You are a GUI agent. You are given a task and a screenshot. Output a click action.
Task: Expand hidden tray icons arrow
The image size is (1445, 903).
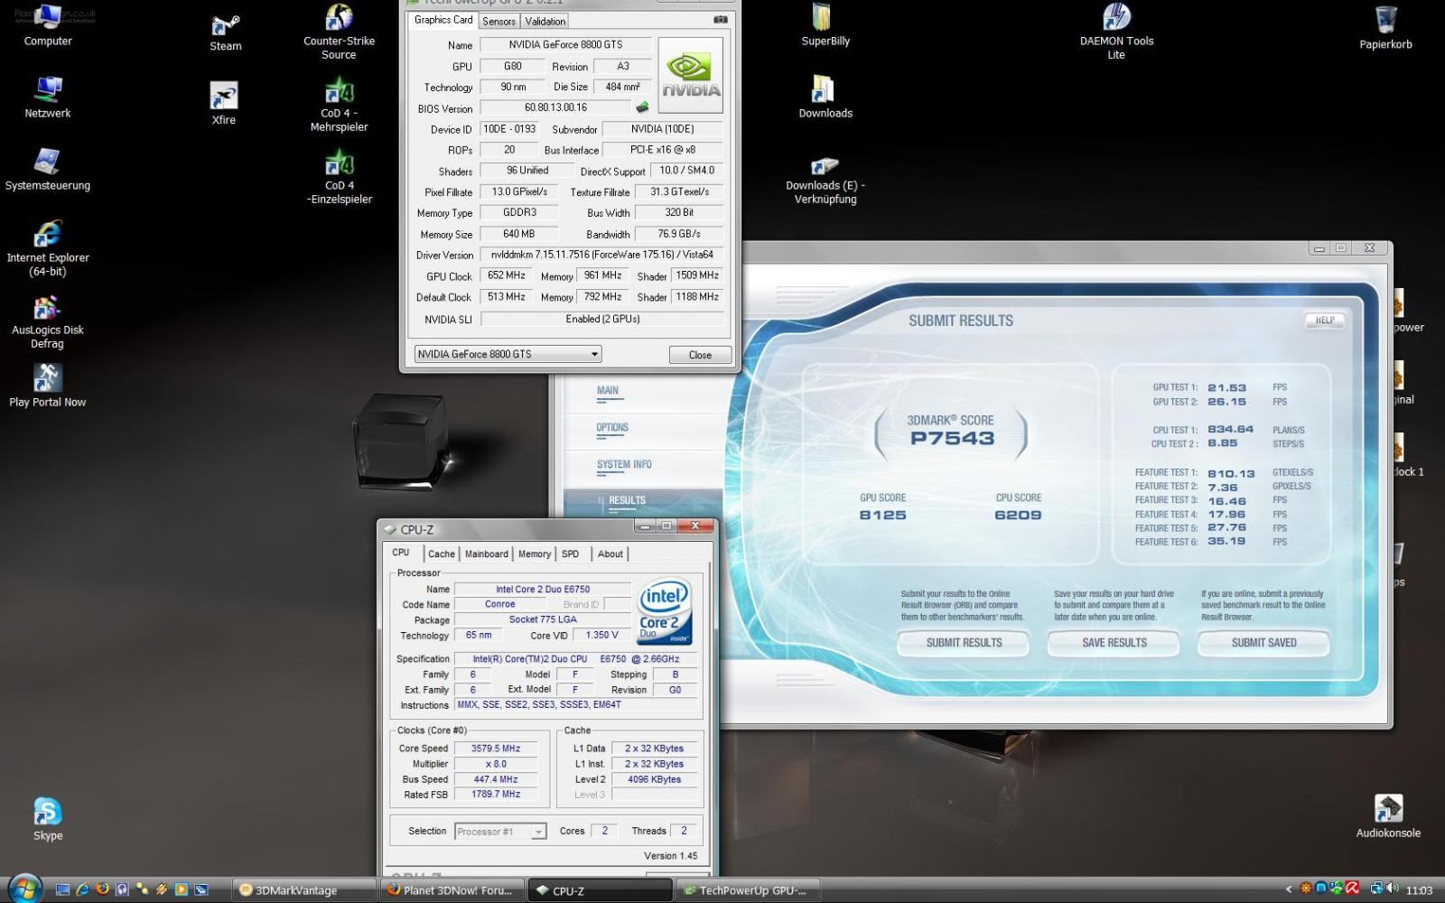(x=1289, y=889)
